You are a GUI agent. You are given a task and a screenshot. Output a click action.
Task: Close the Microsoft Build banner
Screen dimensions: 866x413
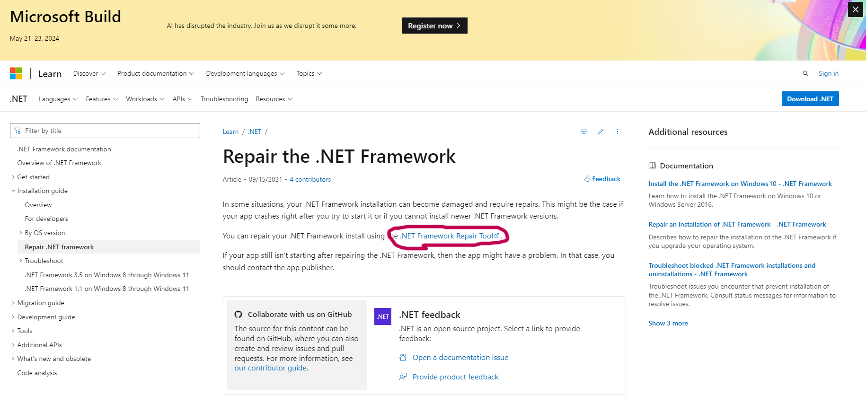(x=855, y=9)
